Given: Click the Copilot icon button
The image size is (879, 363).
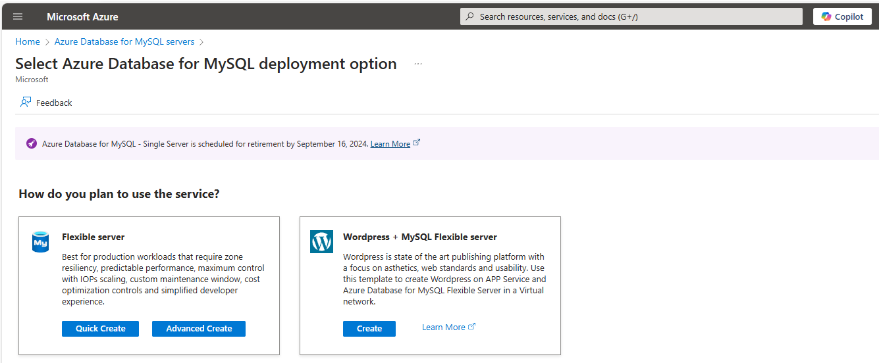Looking at the screenshot, I should pyautogui.click(x=842, y=16).
